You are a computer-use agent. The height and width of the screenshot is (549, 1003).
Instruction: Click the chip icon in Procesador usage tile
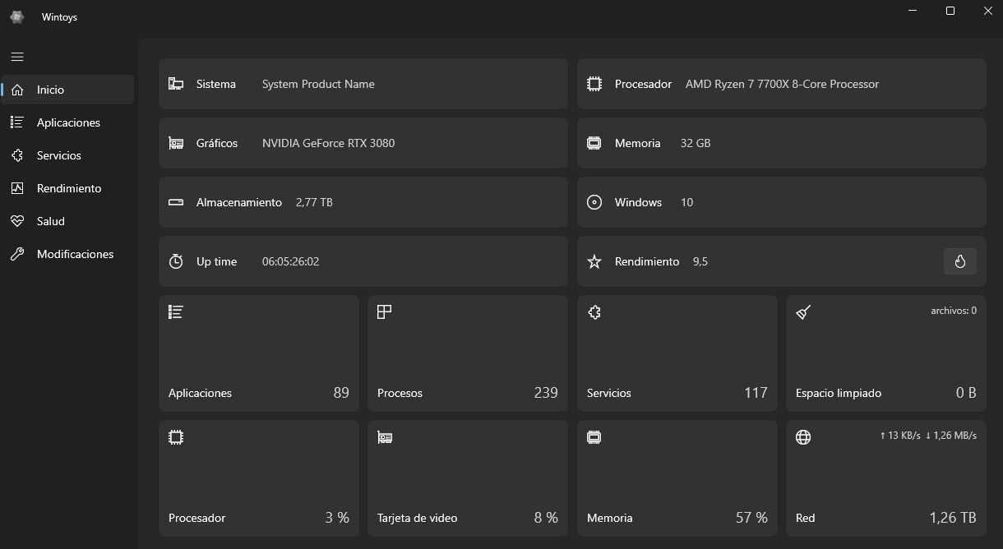pos(175,437)
